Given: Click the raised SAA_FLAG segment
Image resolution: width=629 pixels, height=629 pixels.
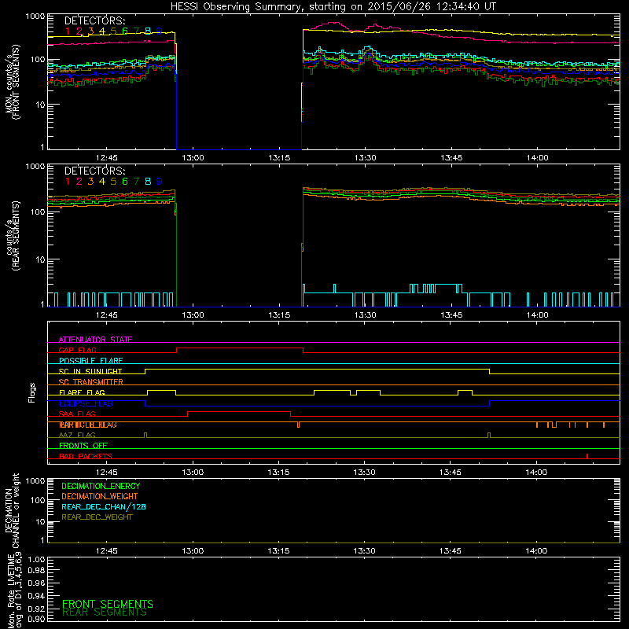Looking at the screenshot, I should 239,412.
